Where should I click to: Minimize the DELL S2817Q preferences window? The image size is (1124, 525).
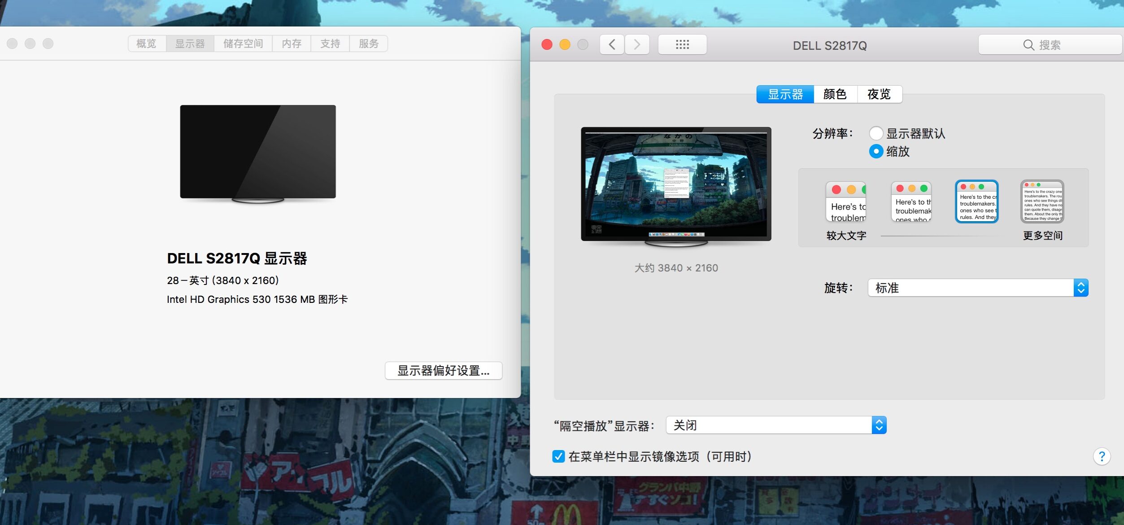565,44
